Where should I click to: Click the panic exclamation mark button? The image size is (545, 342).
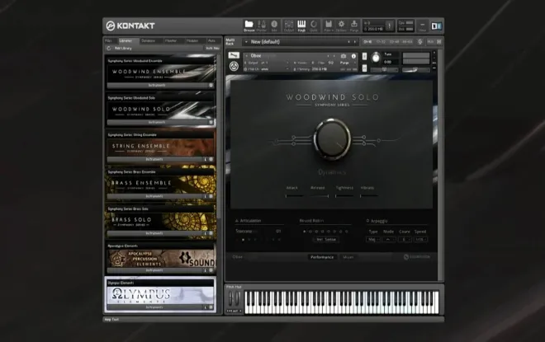coord(390,26)
